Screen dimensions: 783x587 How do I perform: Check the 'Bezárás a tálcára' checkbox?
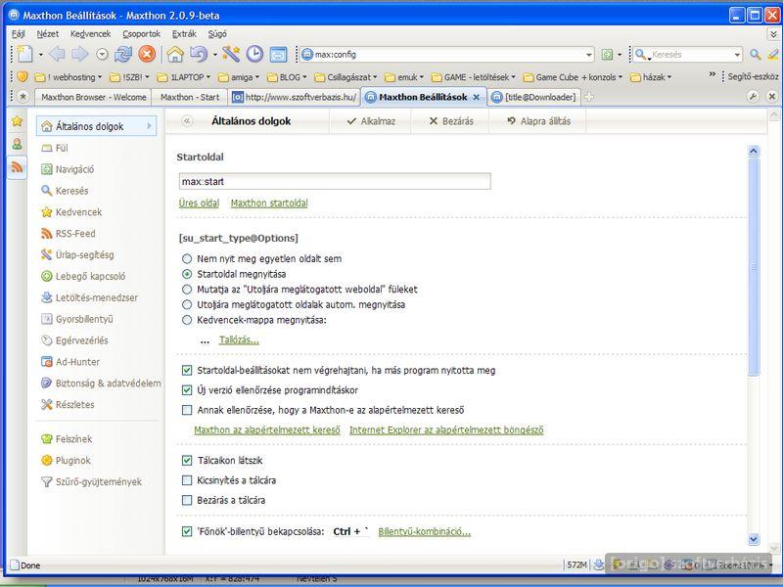click(x=187, y=500)
